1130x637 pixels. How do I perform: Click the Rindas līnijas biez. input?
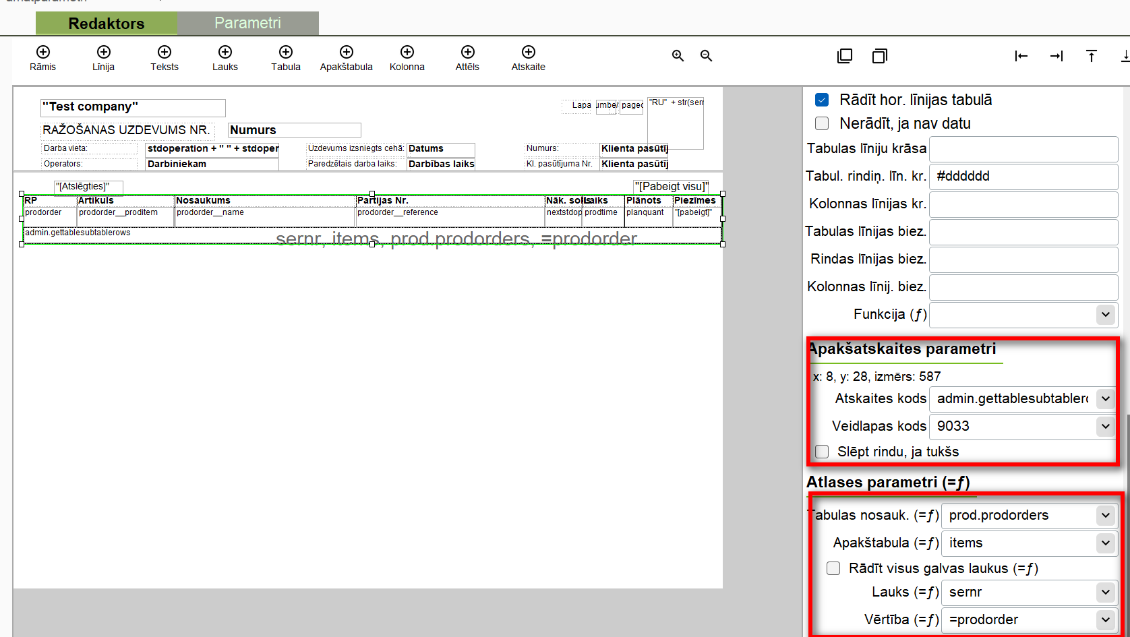coord(1023,259)
